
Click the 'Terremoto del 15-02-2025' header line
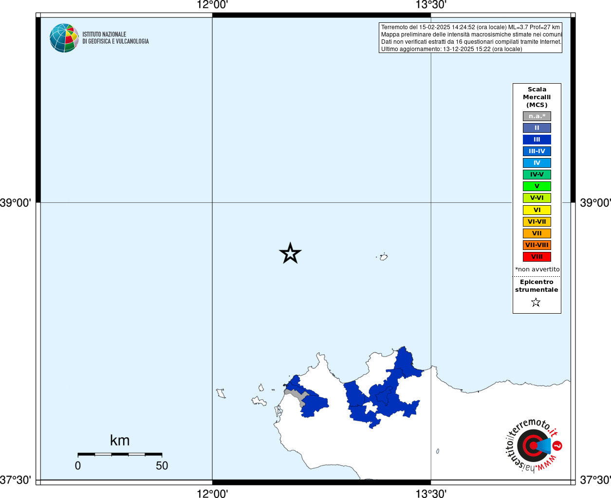click(x=470, y=27)
